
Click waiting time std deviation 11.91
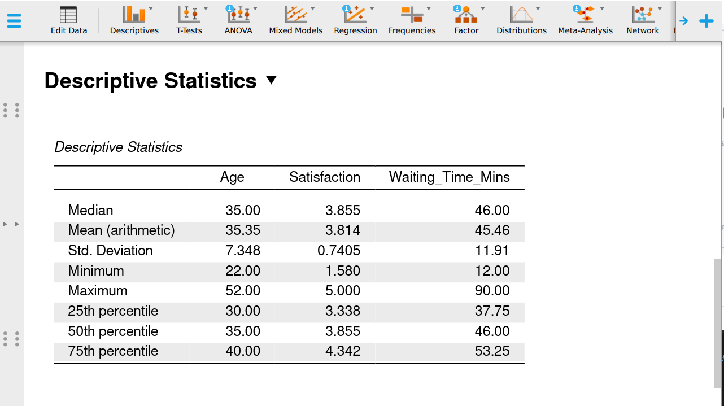pyautogui.click(x=492, y=251)
